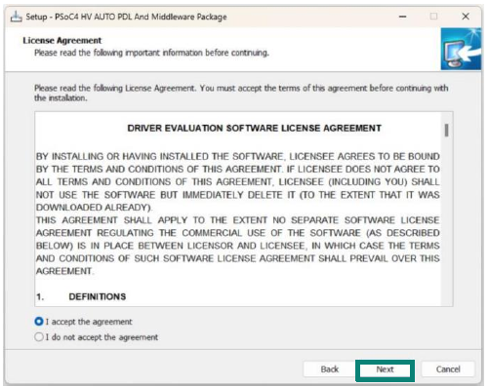Go back with the Back button
489x387 pixels.
pyautogui.click(x=329, y=369)
